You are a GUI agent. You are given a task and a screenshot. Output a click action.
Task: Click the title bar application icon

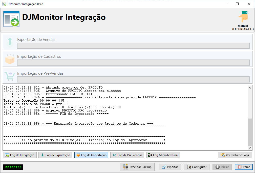4,4
